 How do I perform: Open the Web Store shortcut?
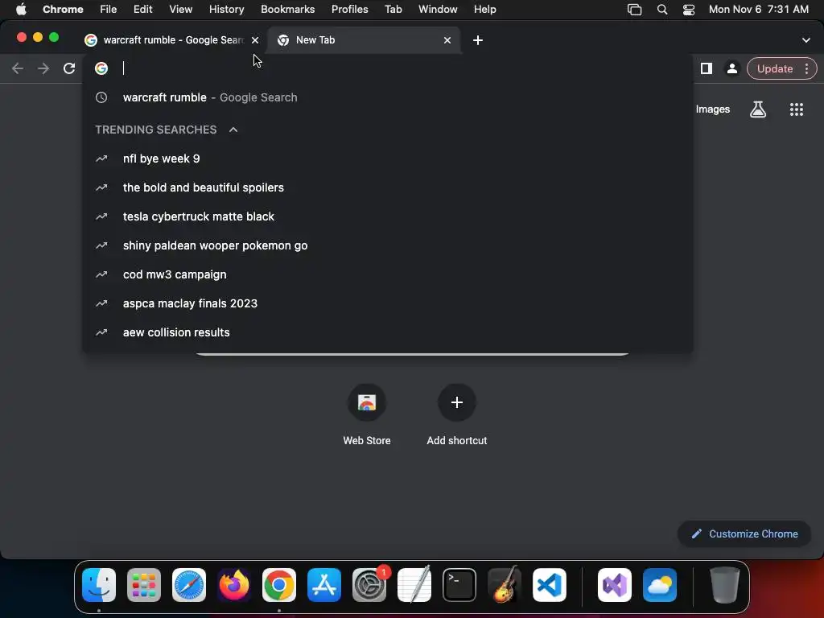[367, 402]
